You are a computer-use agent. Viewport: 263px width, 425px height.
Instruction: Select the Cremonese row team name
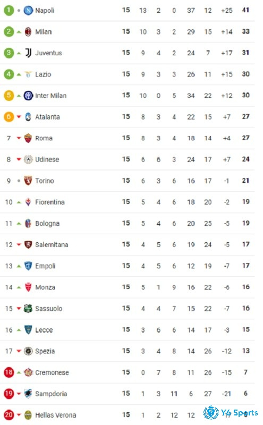tap(52, 373)
